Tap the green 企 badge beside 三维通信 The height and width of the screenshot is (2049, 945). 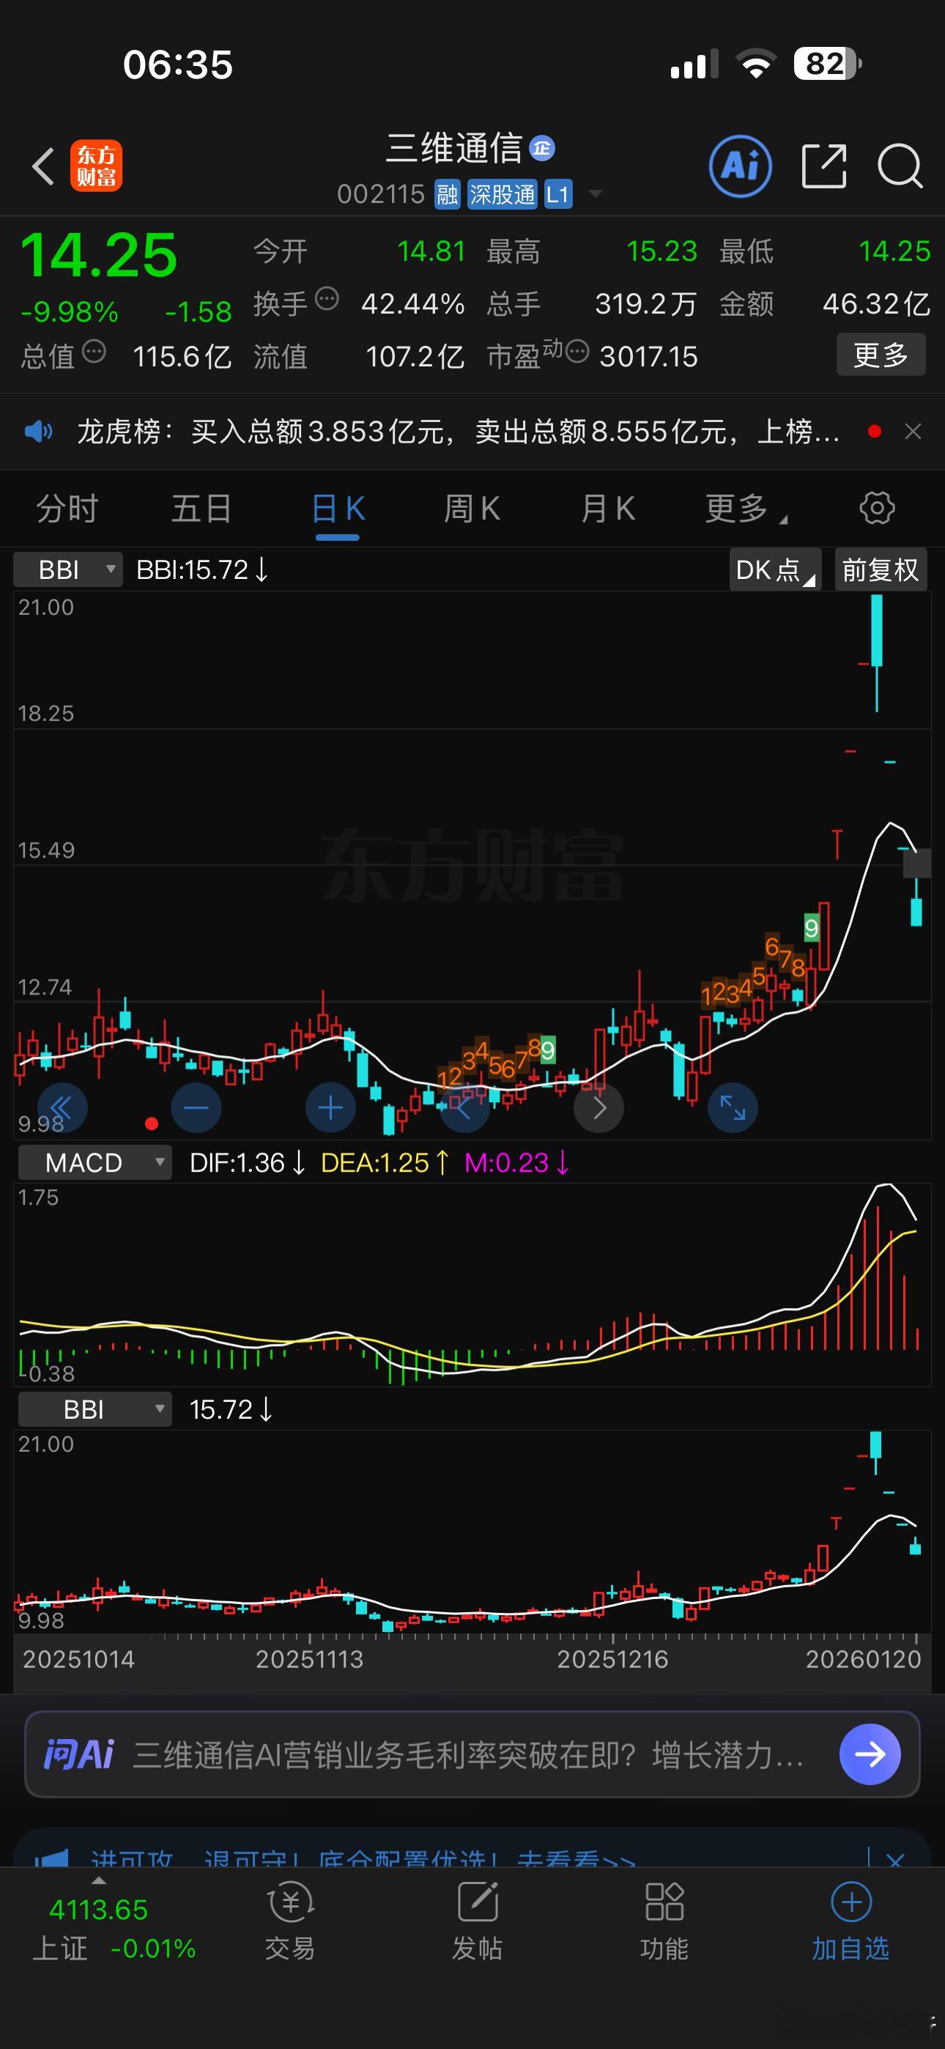[x=541, y=148]
